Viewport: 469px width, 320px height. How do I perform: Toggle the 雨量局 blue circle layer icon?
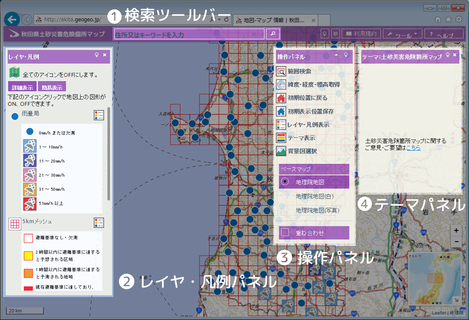[14, 116]
